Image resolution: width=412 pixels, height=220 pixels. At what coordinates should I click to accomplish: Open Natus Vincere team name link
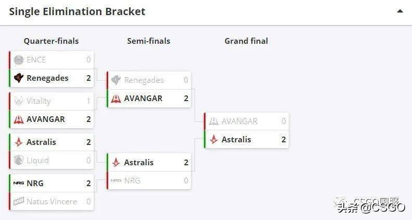[52, 202]
